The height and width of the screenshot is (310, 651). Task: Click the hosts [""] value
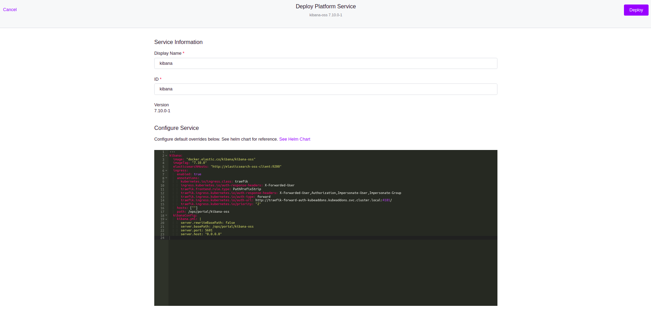click(x=194, y=208)
